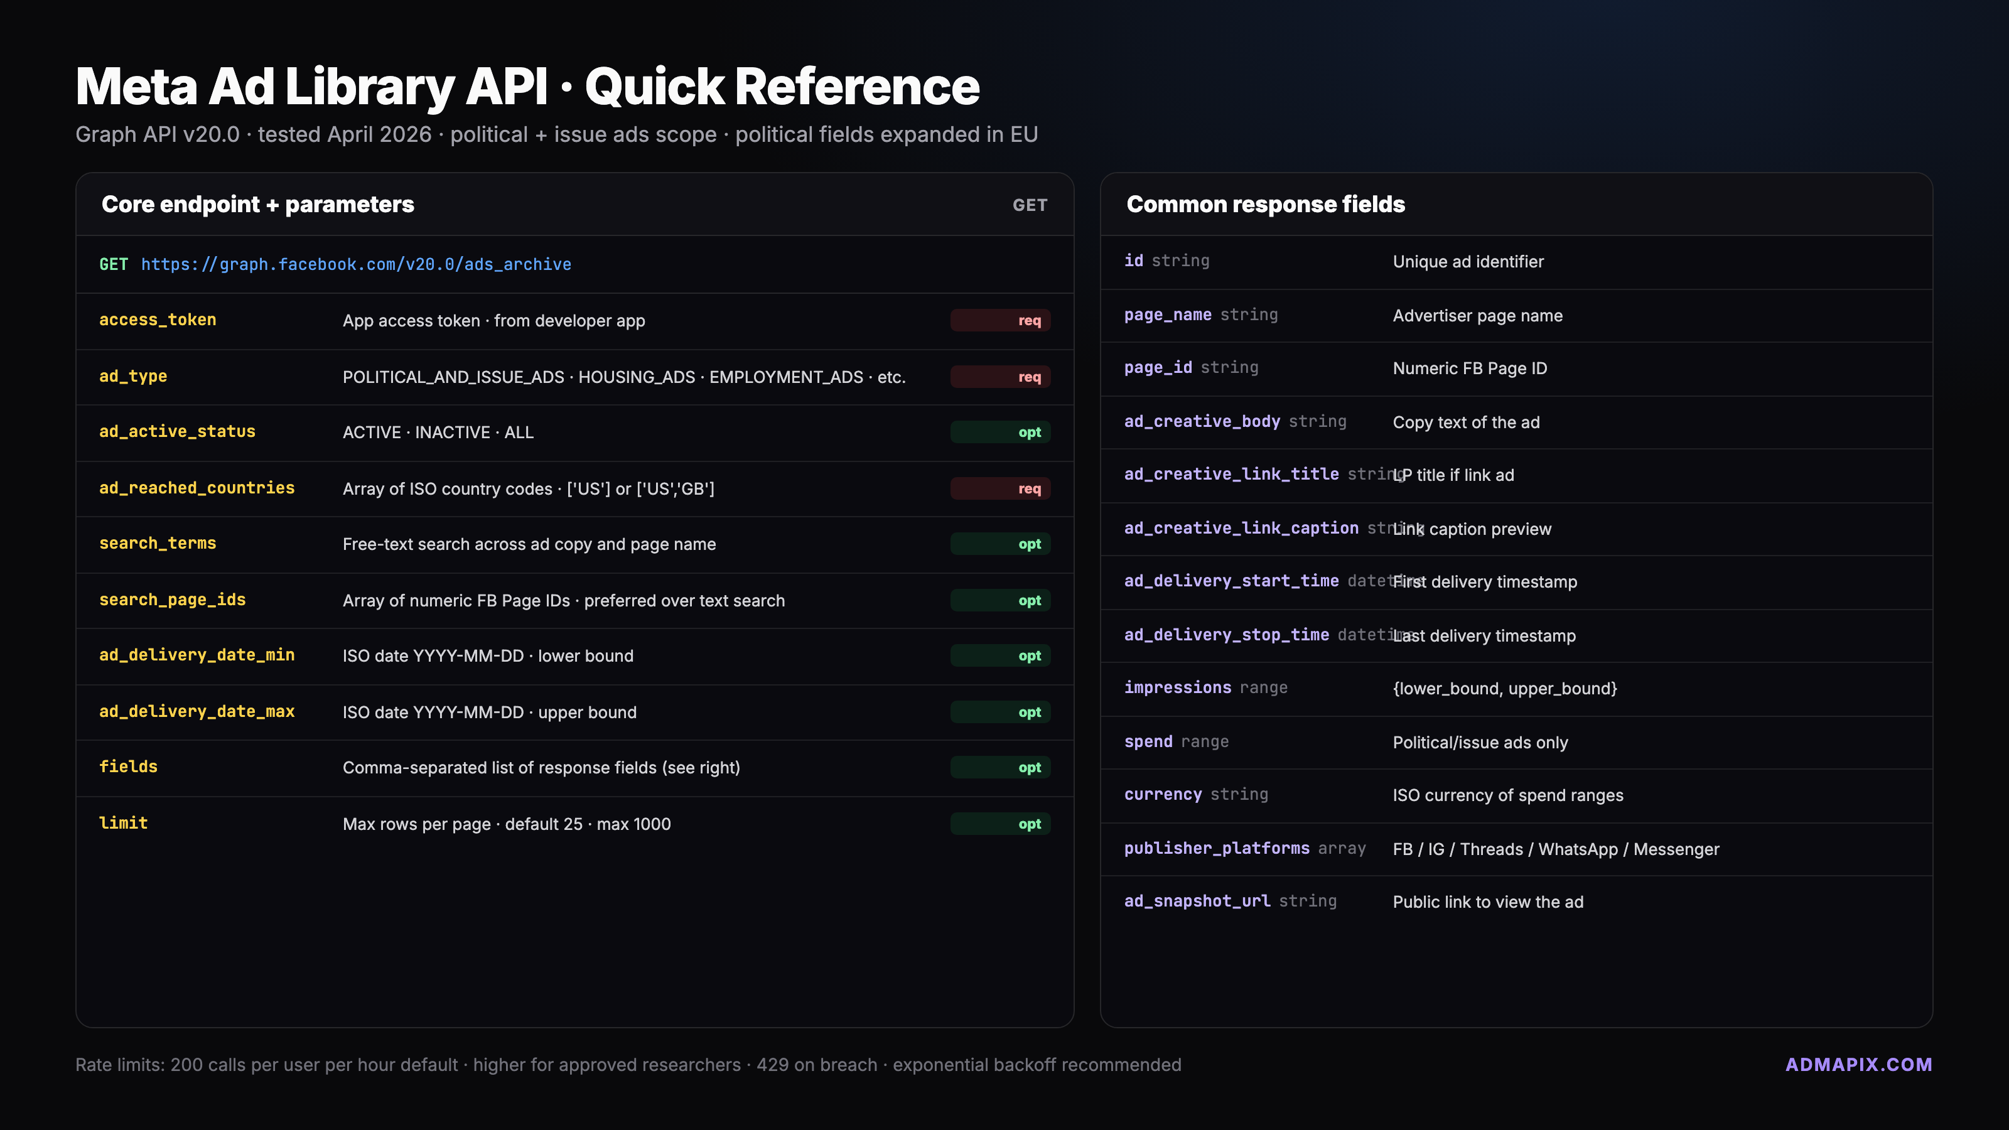Click the req badge for ad_reached_countries
The height and width of the screenshot is (1130, 2009).
click(x=1000, y=488)
